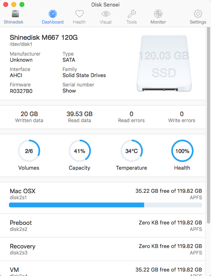Open the Health heart icon

click(80, 14)
